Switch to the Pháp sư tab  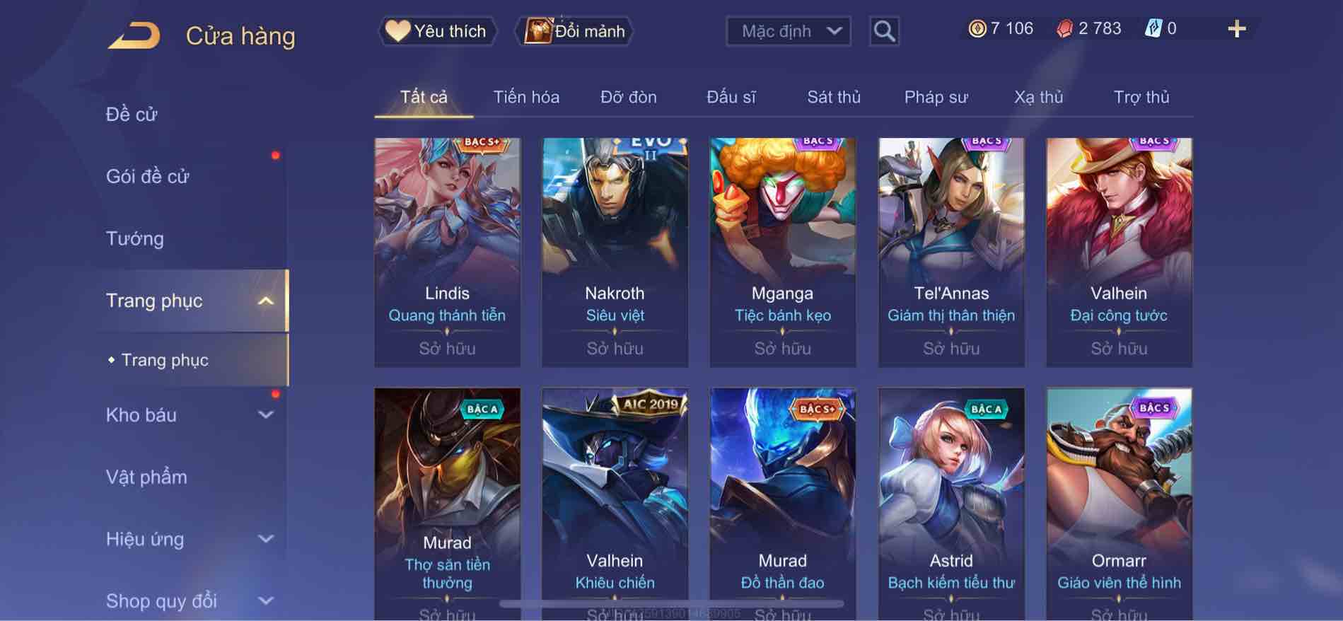click(x=936, y=97)
